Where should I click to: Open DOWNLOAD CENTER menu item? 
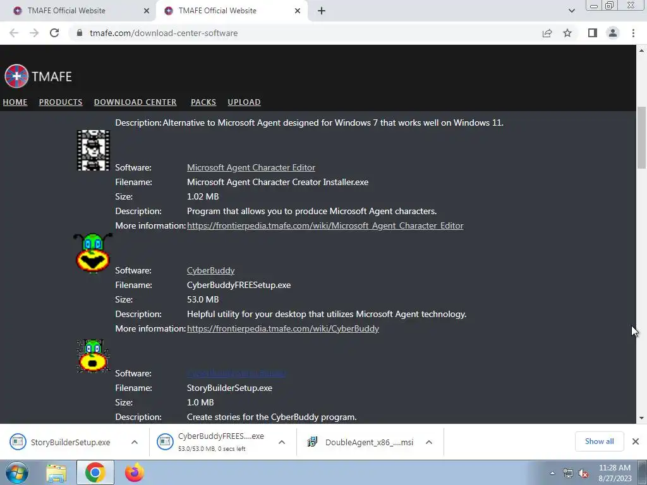[x=135, y=102]
